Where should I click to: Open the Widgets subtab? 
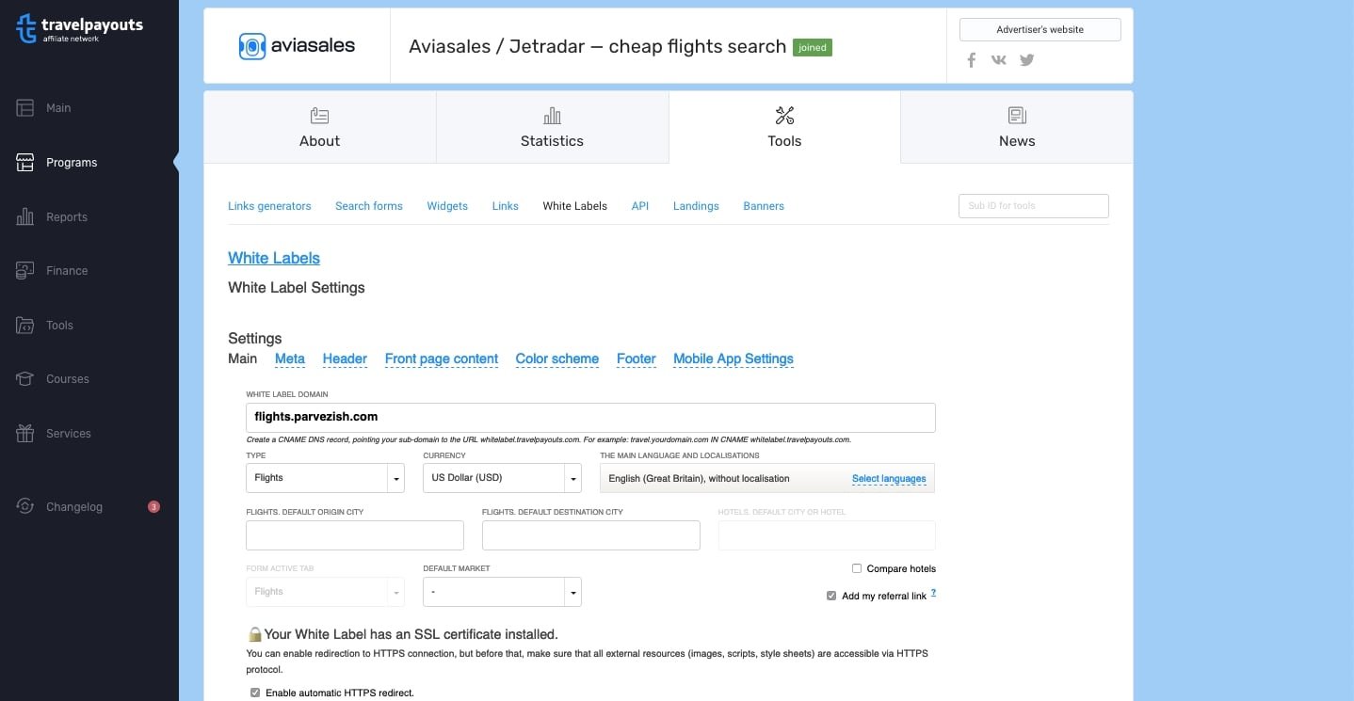pos(447,206)
